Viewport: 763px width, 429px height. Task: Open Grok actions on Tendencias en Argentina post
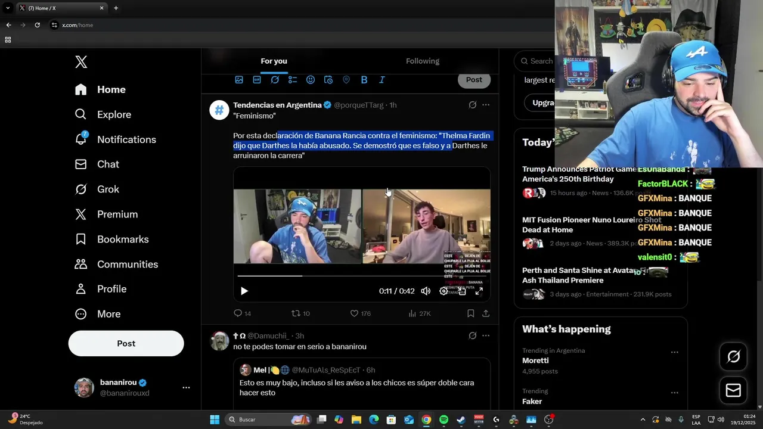click(x=473, y=105)
